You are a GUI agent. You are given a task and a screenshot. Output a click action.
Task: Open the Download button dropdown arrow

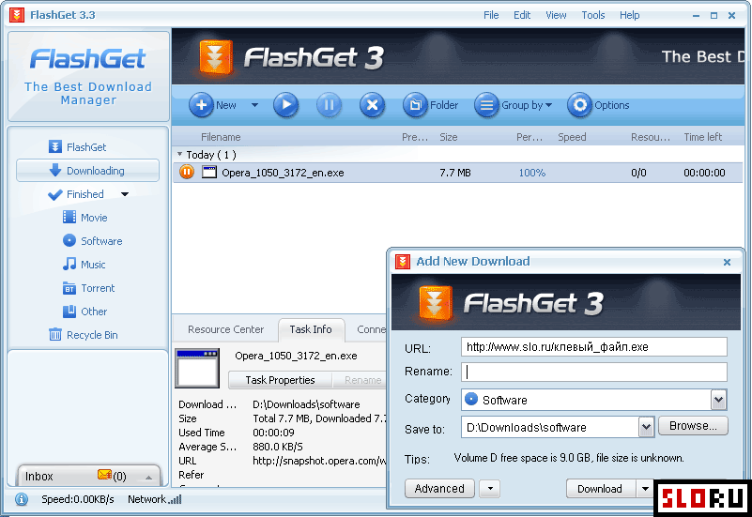pyautogui.click(x=645, y=489)
